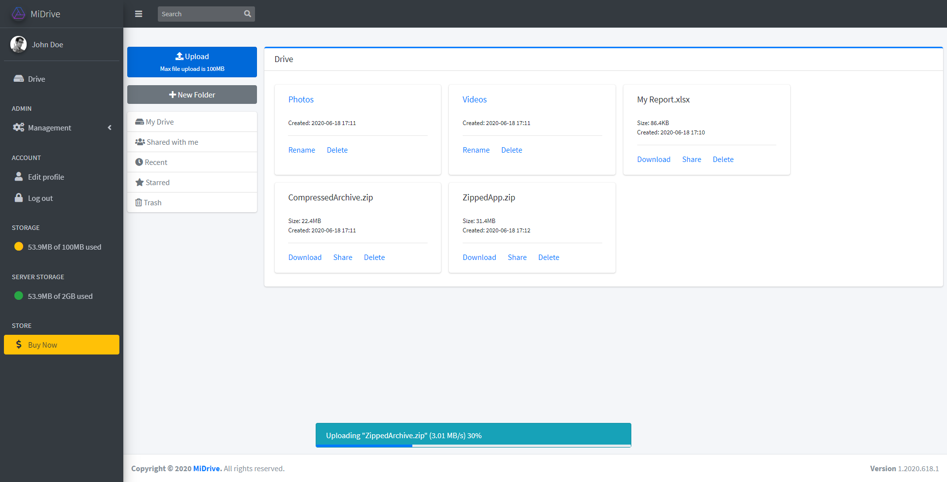Click the search magnifier icon
947x482 pixels.
(x=248, y=14)
